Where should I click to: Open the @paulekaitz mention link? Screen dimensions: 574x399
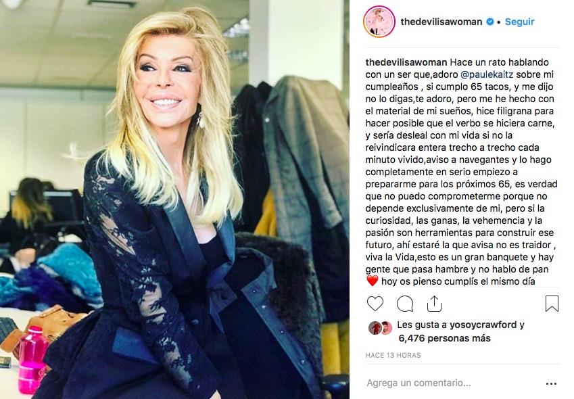coord(487,74)
